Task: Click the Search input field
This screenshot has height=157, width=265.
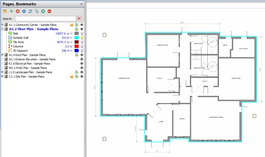Action: (x=45, y=19)
